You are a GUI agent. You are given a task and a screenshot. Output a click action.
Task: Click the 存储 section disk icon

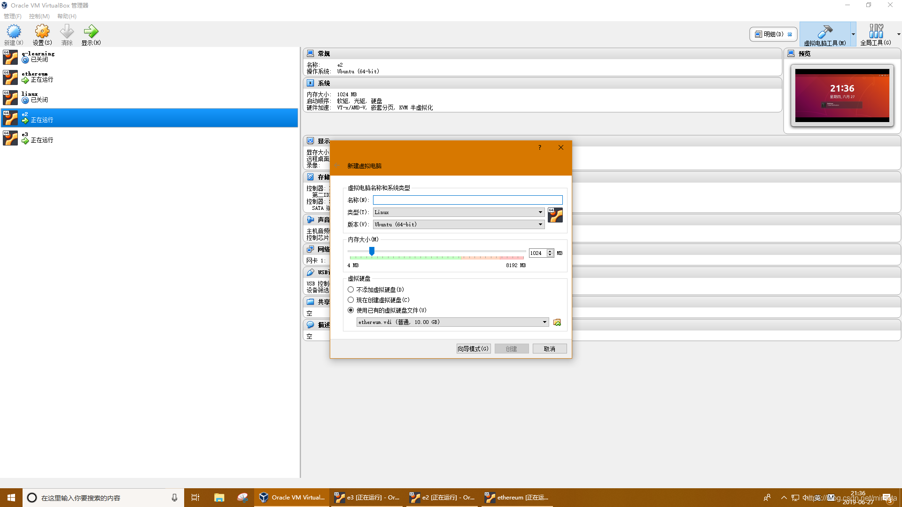(310, 177)
